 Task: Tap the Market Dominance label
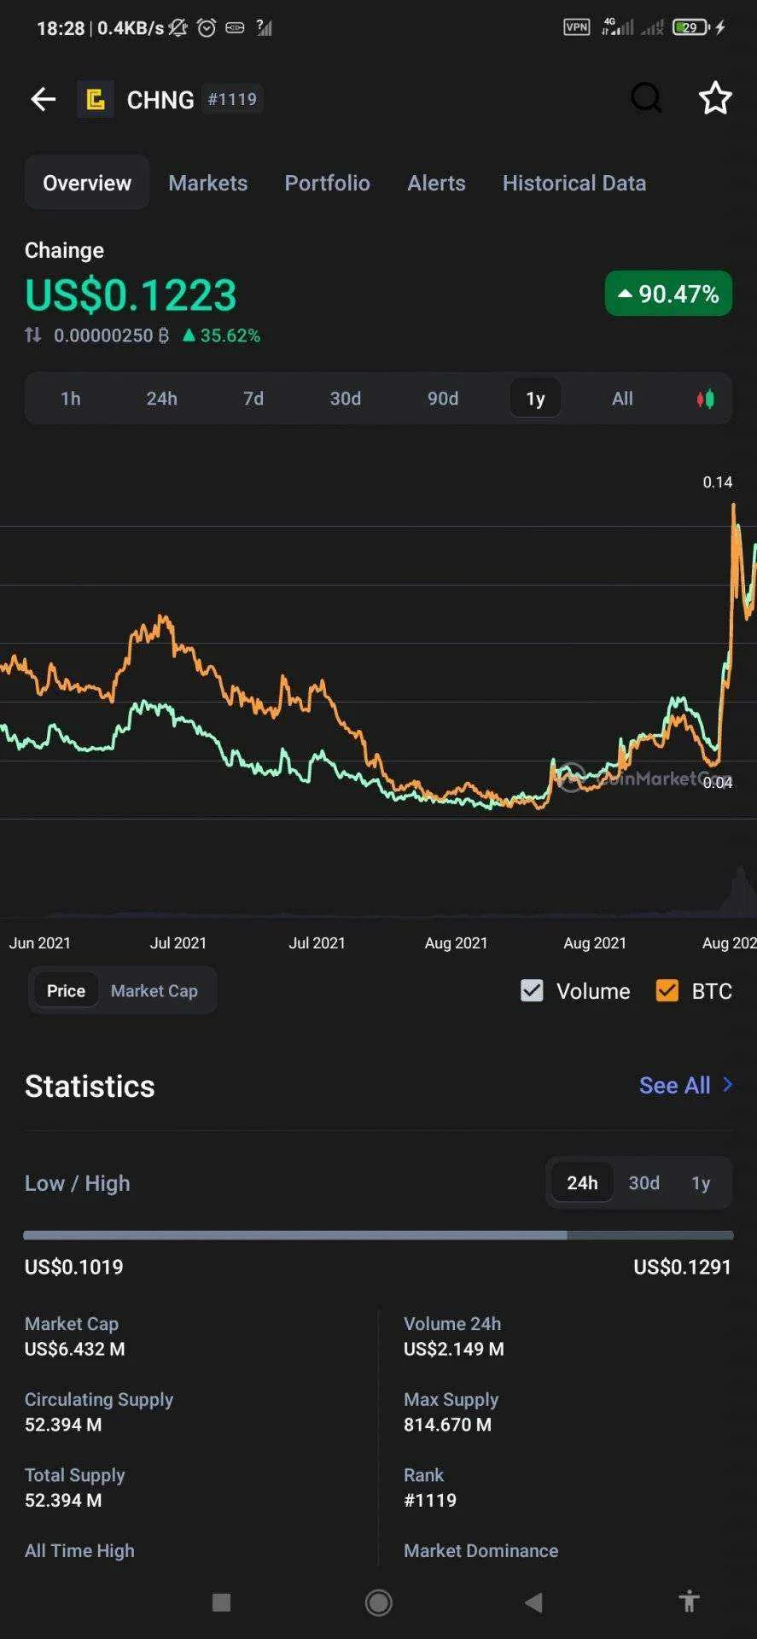tap(481, 1550)
